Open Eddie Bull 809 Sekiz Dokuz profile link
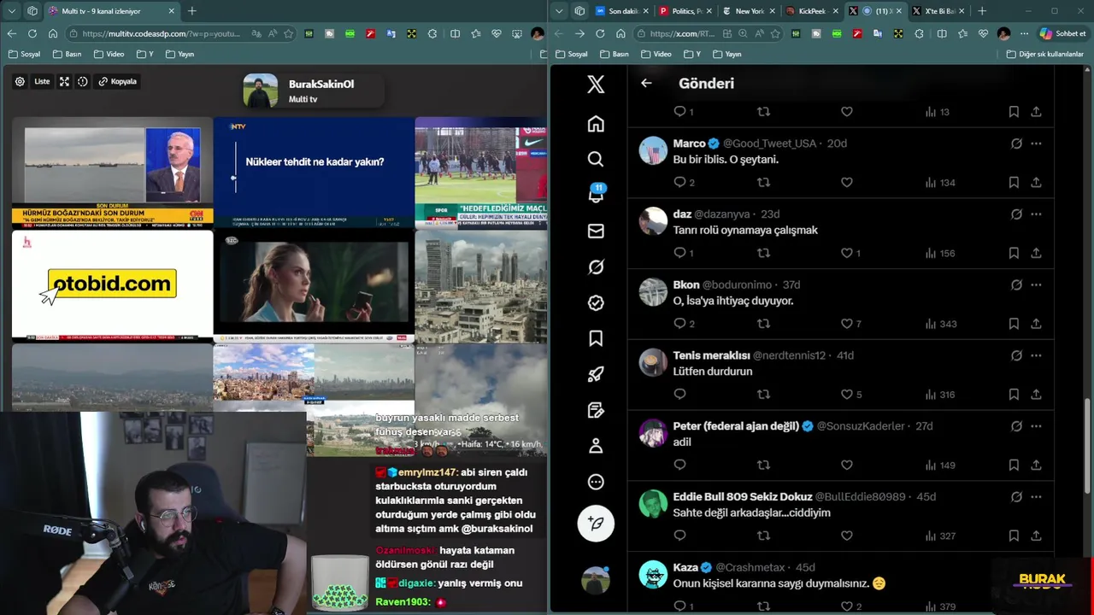The width and height of the screenshot is (1094, 615). click(742, 496)
